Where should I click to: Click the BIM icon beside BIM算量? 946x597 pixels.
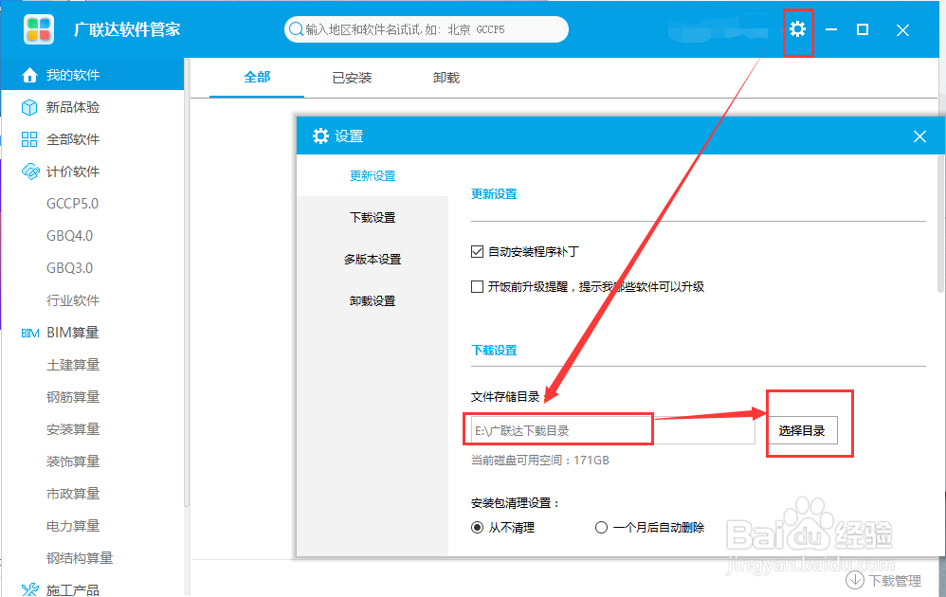30,333
